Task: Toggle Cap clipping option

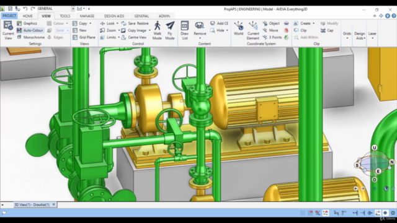Action: click(327, 30)
